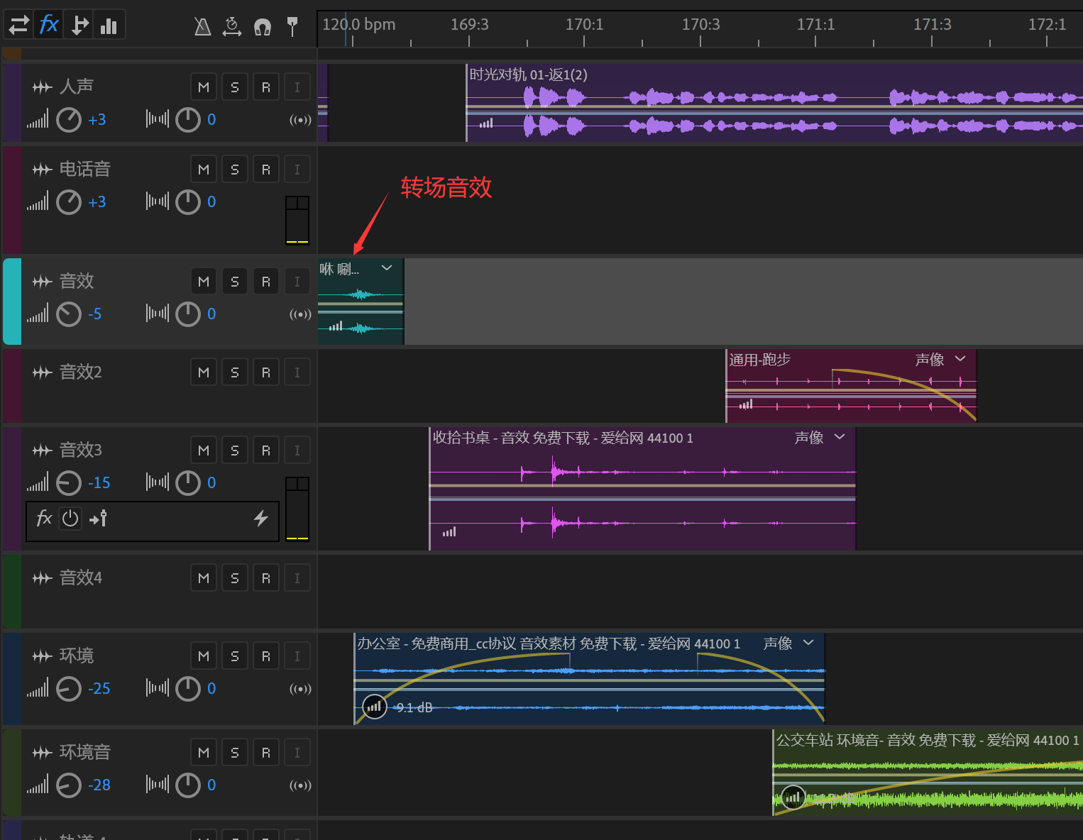This screenshot has width=1083, height=840.
Task: Mute the 人声 track
Action: pos(204,87)
